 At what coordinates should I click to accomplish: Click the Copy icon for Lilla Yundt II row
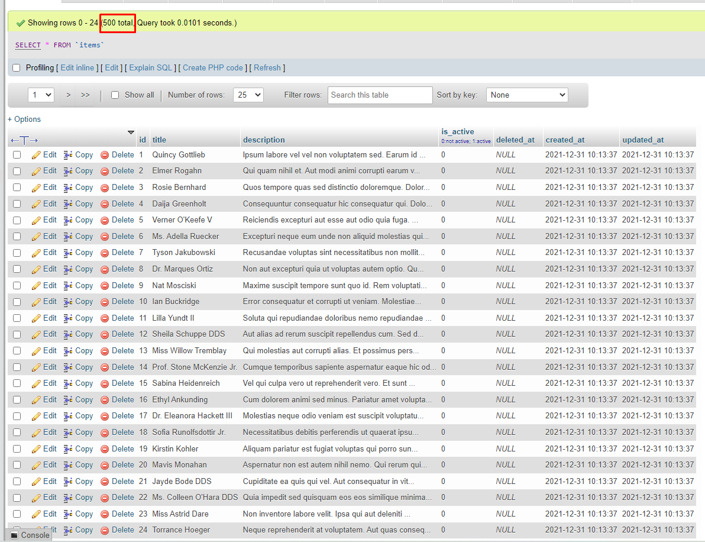[68, 318]
